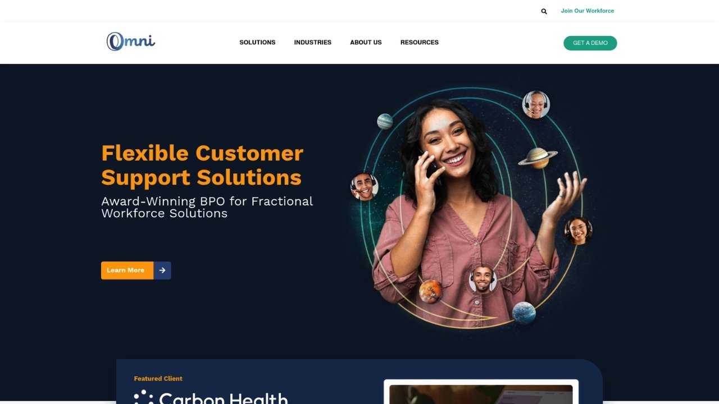Click the arrow icon beside Learn More
Screen dimensions: 719x404
point(162,270)
